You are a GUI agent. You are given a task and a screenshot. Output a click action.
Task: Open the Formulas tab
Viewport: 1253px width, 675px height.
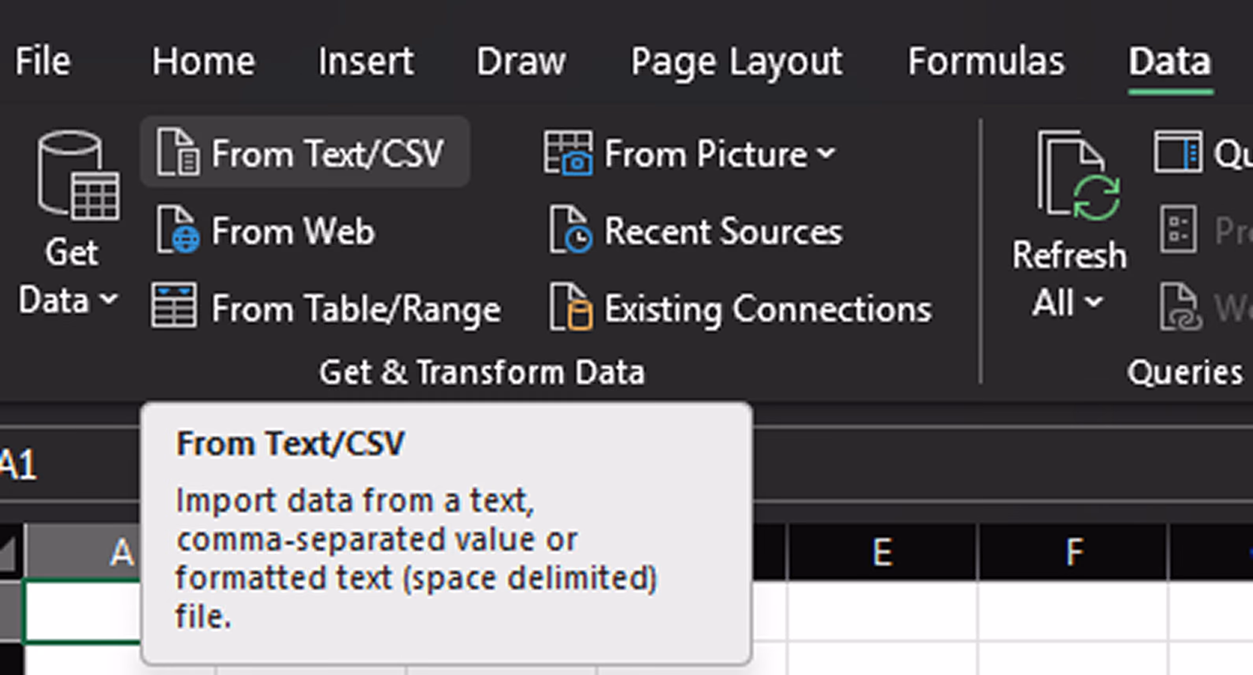coord(986,61)
